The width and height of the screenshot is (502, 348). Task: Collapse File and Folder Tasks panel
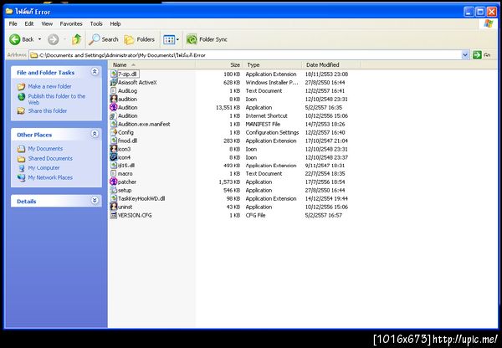click(95, 72)
